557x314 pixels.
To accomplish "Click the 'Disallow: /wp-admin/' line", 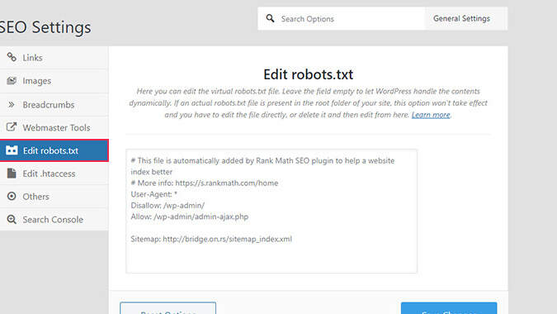I will [168, 206].
